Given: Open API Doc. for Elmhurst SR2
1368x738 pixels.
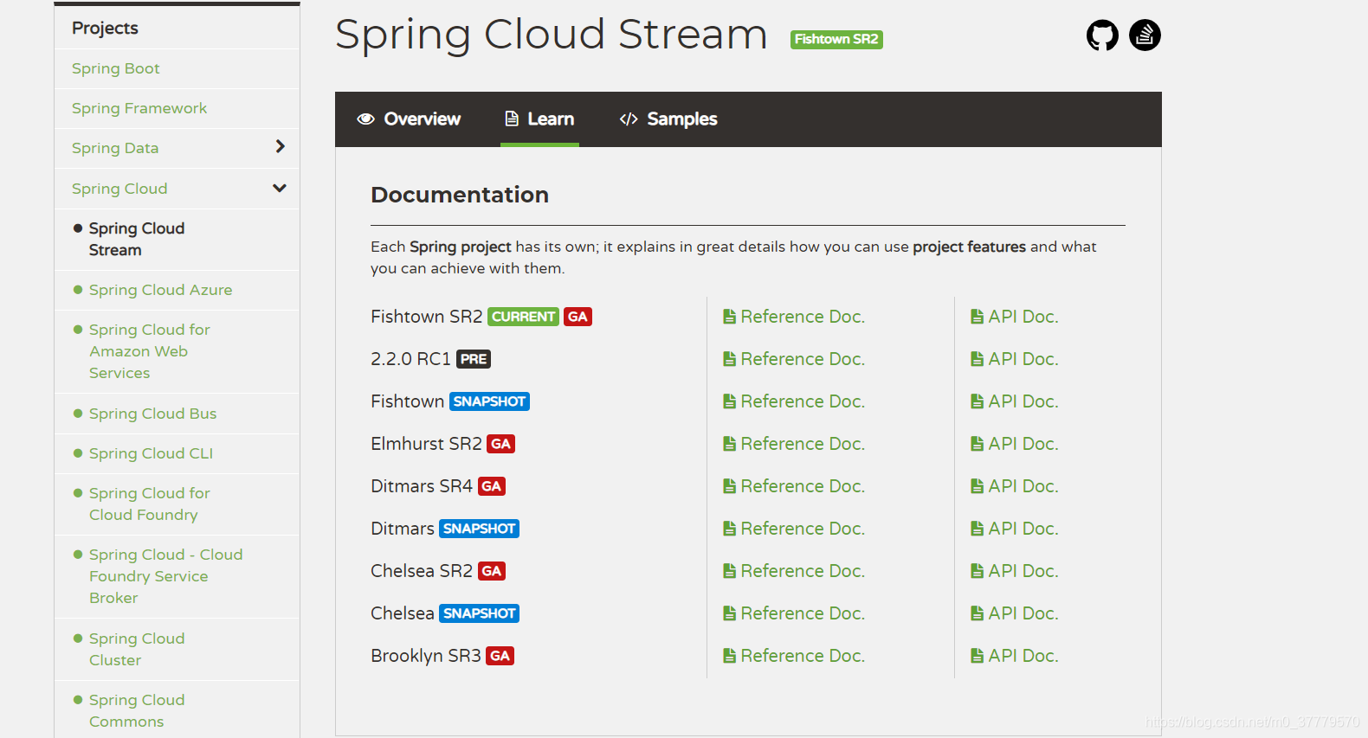Looking at the screenshot, I should 1023,444.
